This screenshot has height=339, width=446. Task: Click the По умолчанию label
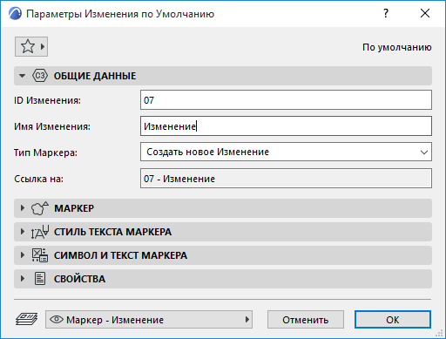[397, 47]
